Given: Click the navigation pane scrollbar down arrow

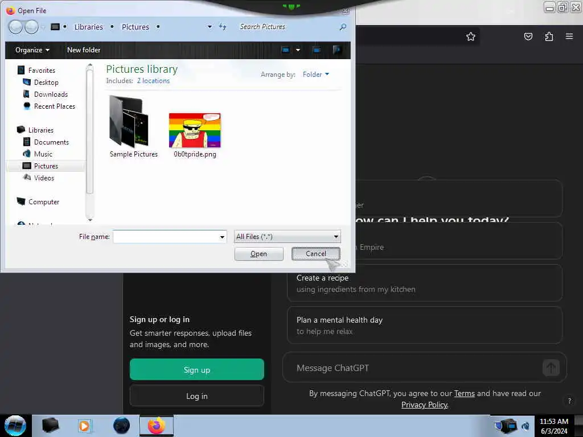Looking at the screenshot, I should click(89, 220).
